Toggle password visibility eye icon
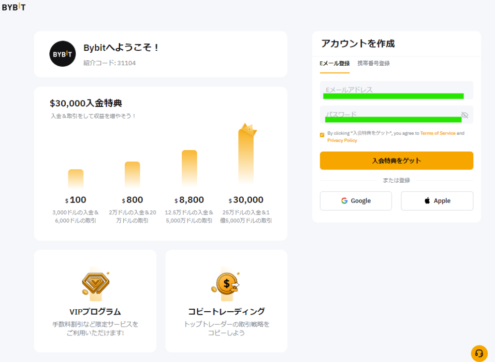The width and height of the screenshot is (495, 362). [x=465, y=115]
